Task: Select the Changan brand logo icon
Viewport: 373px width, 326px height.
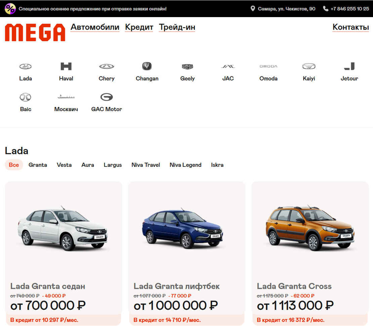Action: click(147, 66)
